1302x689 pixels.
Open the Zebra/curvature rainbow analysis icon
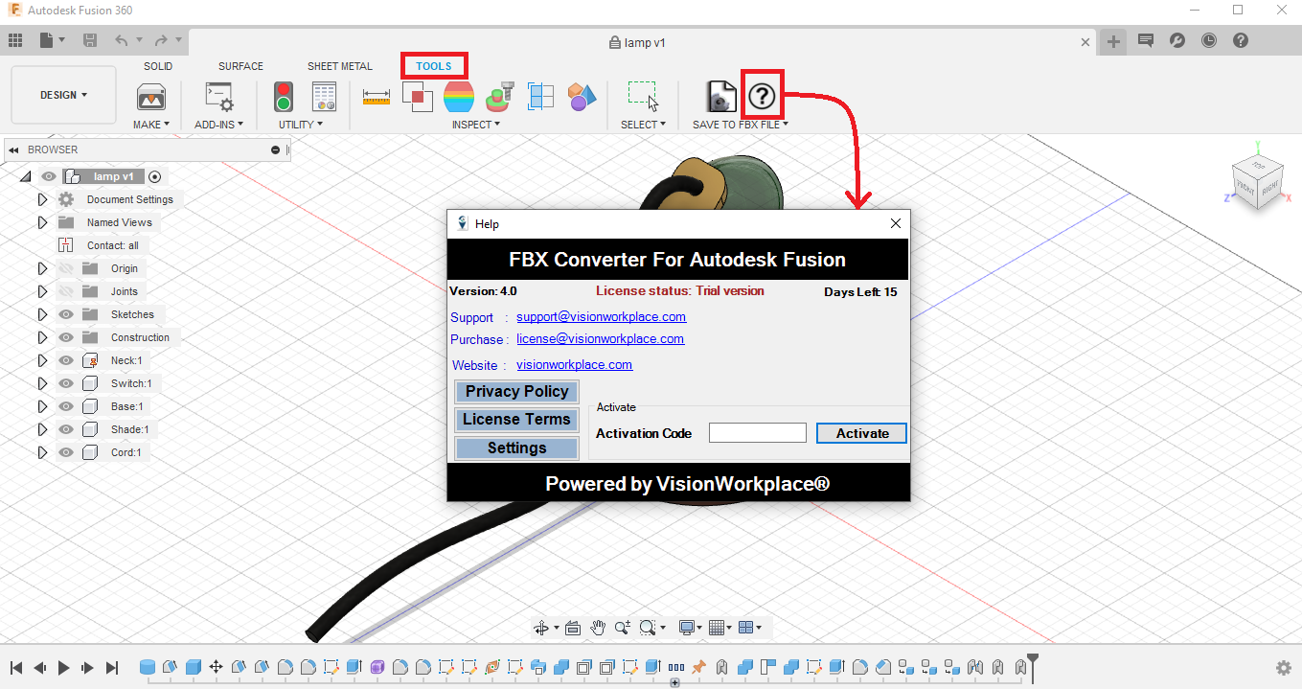click(x=459, y=96)
